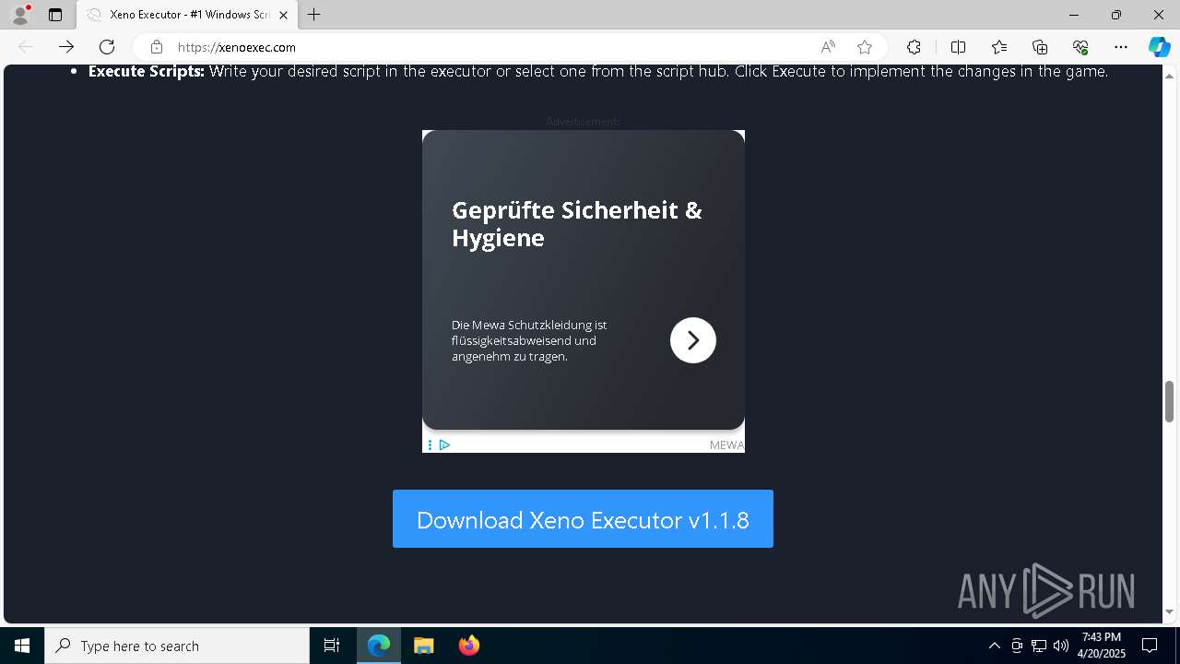Switch to Microsoft Edge on taskbar
1180x664 pixels.
(x=379, y=646)
